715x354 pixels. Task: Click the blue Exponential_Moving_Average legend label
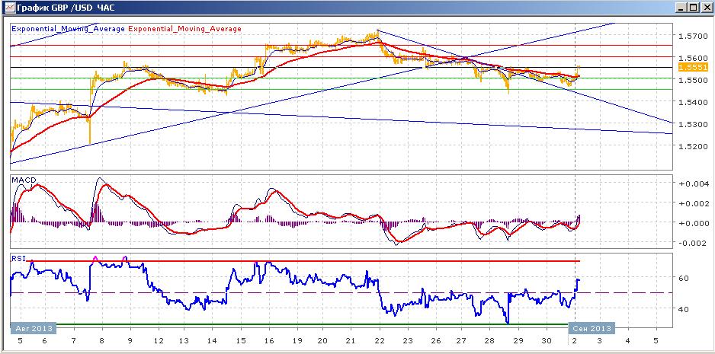pyautogui.click(x=68, y=28)
